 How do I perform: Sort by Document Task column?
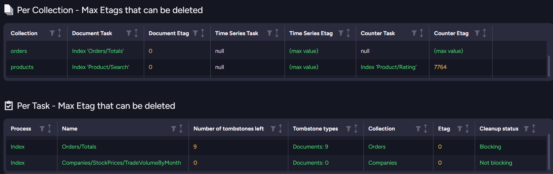(136, 33)
